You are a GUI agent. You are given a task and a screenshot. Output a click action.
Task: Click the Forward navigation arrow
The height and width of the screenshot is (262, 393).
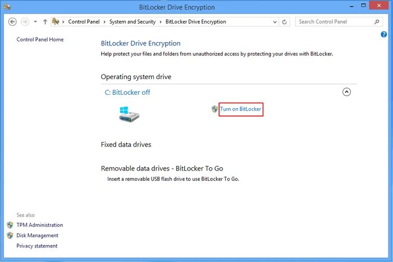(25, 22)
